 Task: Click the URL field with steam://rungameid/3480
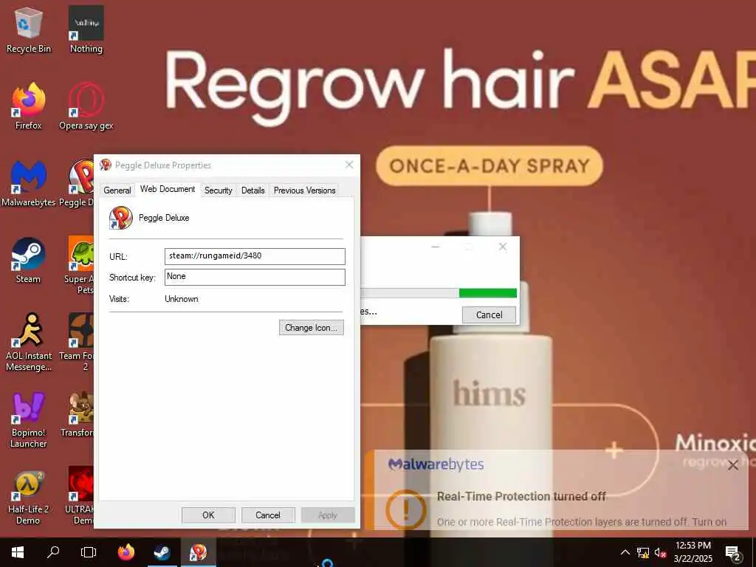pos(255,256)
